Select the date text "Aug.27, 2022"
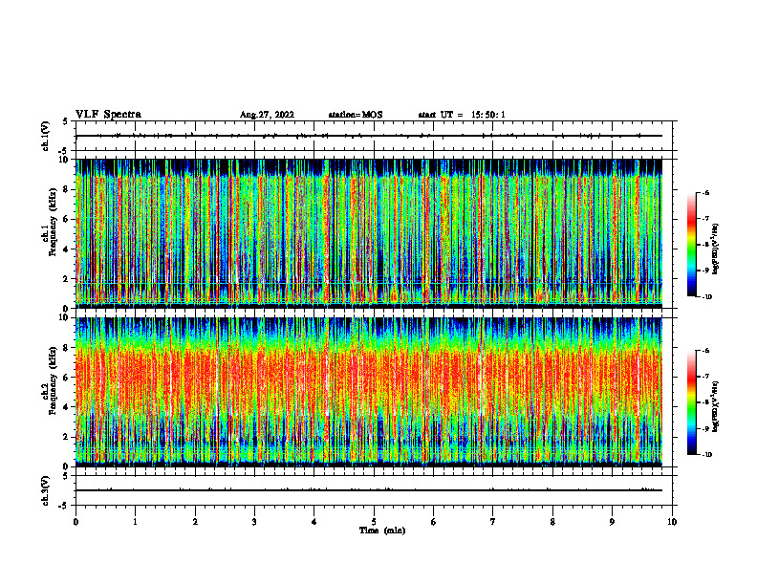Image resolution: width=757 pixels, height=585 pixels. click(267, 115)
